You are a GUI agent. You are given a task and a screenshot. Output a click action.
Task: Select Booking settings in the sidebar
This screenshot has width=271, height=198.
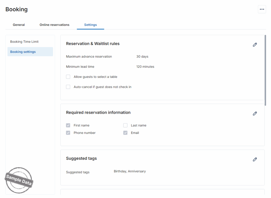(23, 52)
